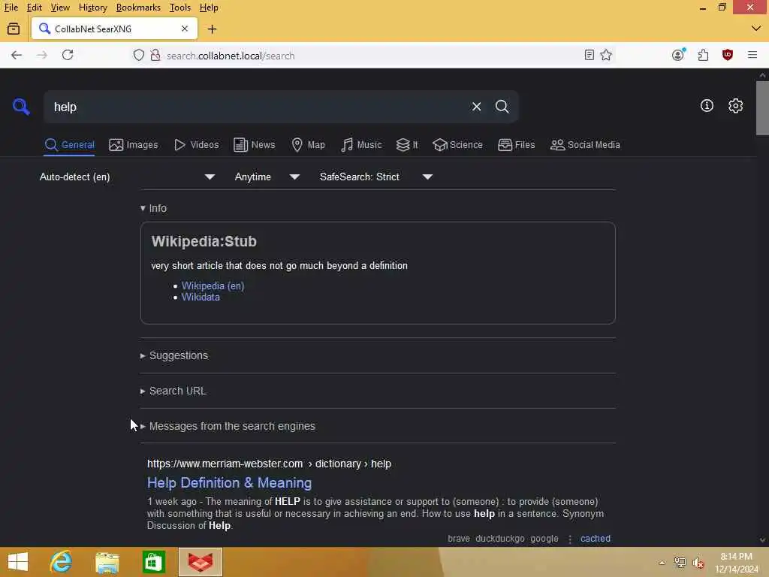This screenshot has width=769, height=577.
Task: Open the Firefox account icon
Action: pos(678,55)
